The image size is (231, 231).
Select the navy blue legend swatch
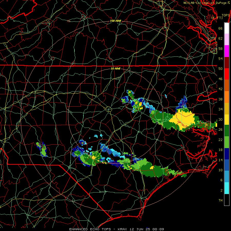[227, 154]
